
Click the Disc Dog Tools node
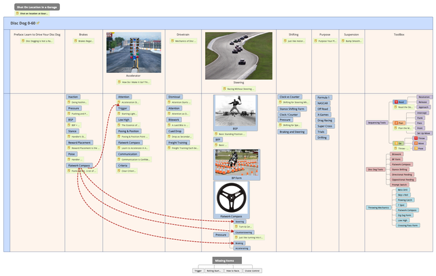(375, 169)
